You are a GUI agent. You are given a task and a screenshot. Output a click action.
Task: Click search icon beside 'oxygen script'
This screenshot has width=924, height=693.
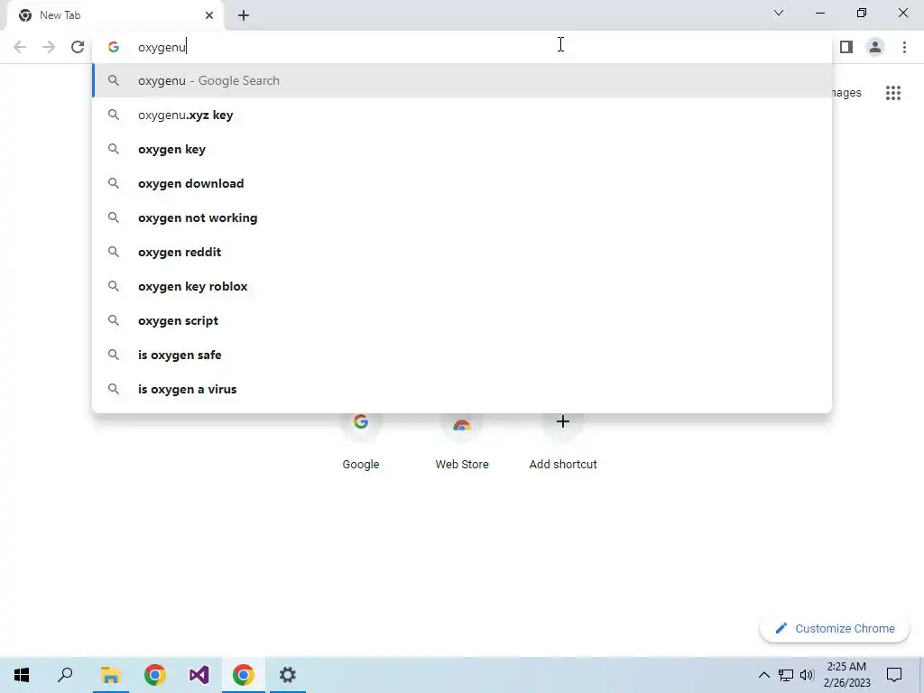pyautogui.click(x=114, y=320)
